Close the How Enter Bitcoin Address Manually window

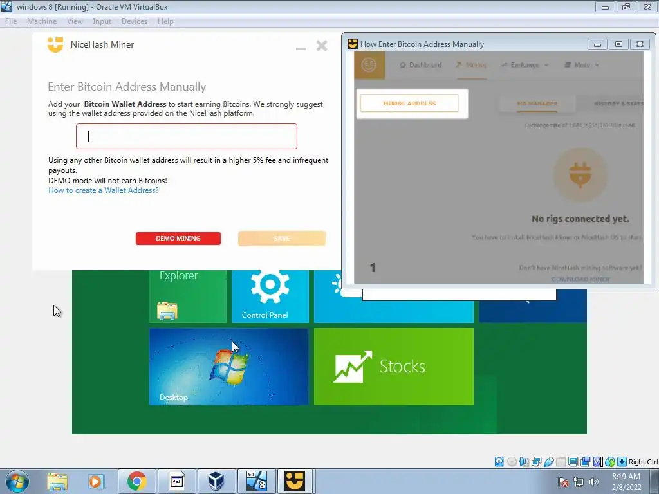640,44
